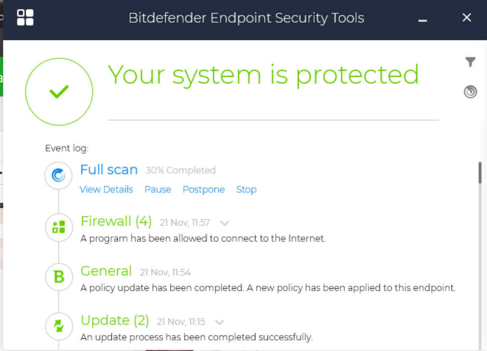Click the Update event arrows icon

click(58, 326)
